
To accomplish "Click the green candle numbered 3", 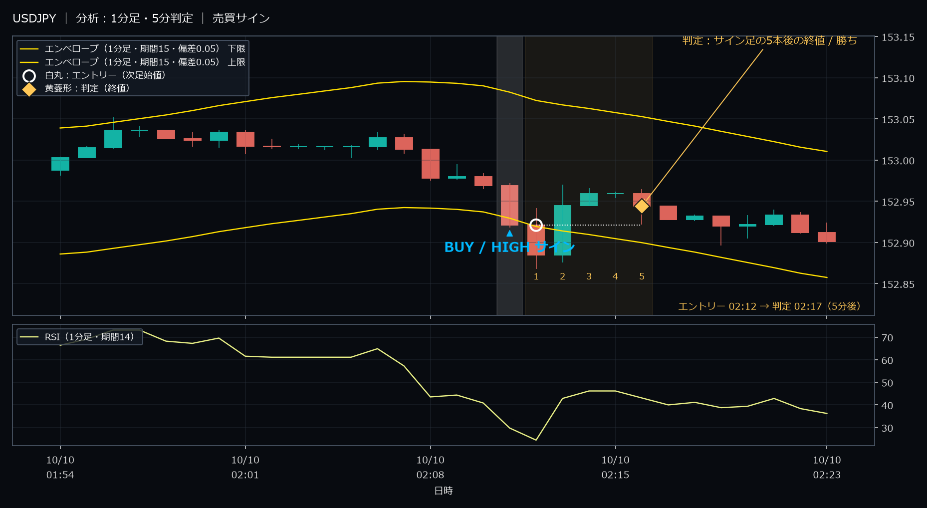I will click(x=589, y=200).
